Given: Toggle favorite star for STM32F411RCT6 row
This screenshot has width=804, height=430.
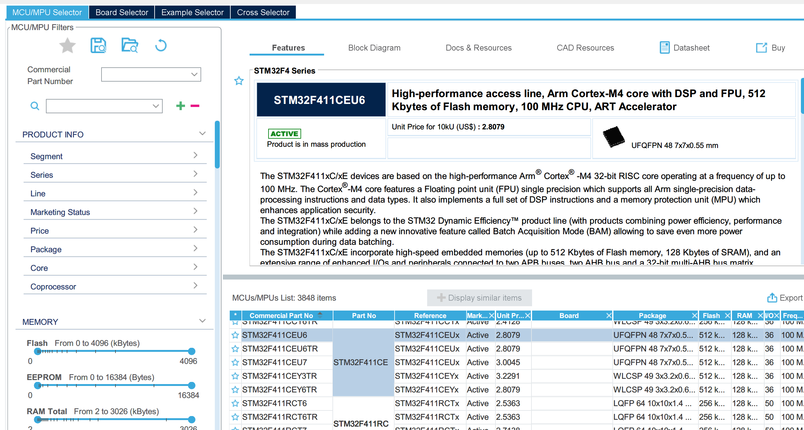Looking at the screenshot, I should 235,403.
